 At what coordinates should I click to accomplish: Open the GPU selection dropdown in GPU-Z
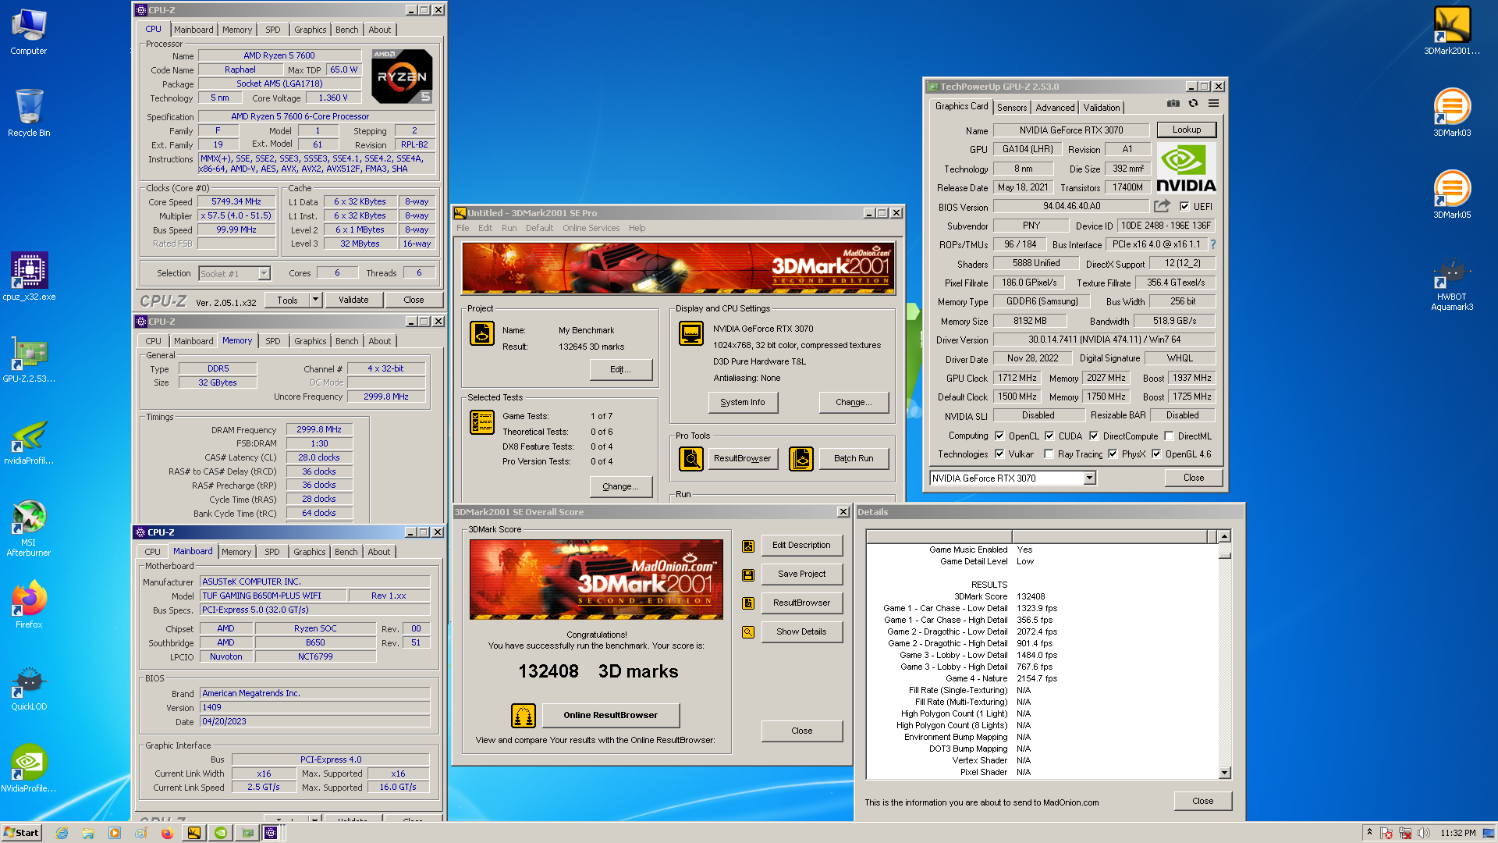[x=1090, y=478]
